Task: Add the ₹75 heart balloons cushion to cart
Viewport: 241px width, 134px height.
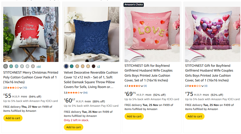Action: [195, 116]
